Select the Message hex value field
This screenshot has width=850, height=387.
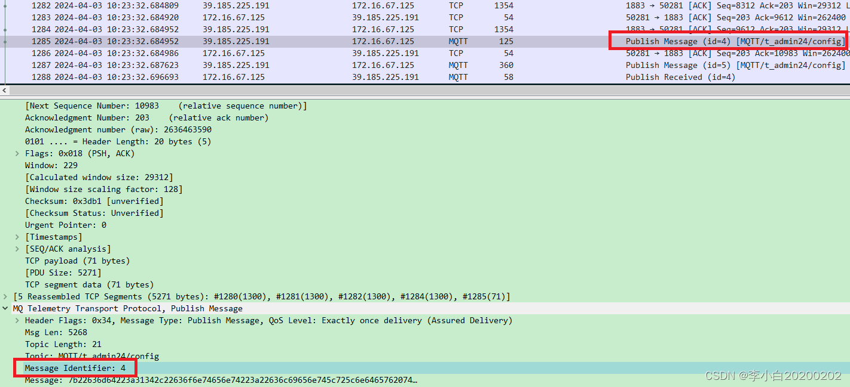pyautogui.click(x=179, y=380)
